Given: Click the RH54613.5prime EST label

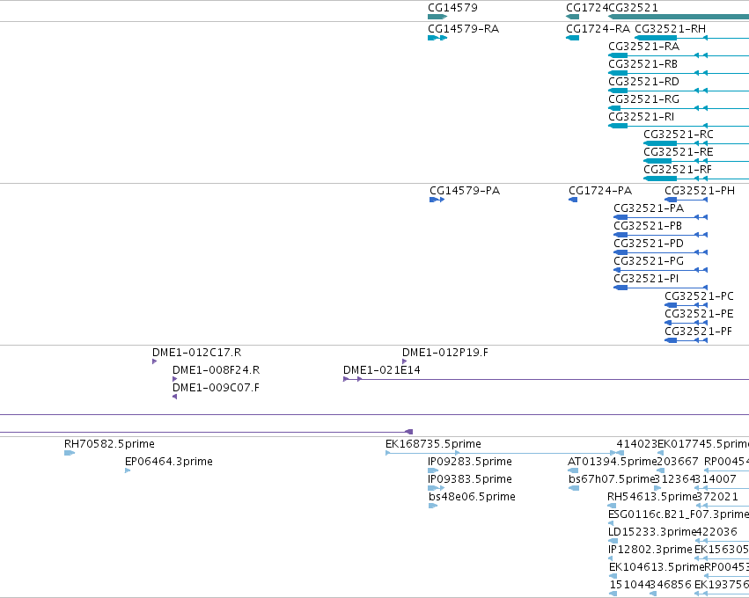Looking at the screenshot, I should (x=652, y=497).
